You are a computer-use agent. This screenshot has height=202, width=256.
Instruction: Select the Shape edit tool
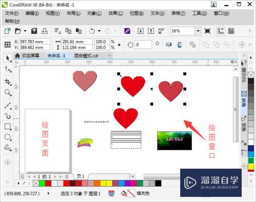pyautogui.click(x=8, y=69)
